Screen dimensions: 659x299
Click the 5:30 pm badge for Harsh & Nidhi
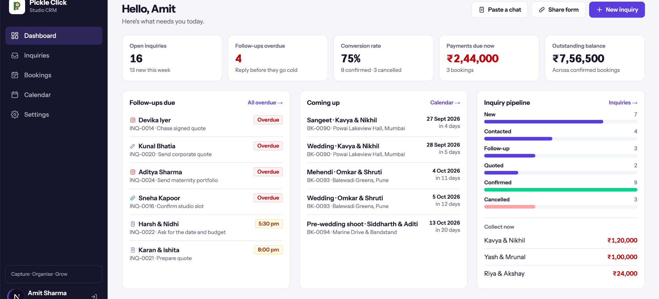click(x=268, y=224)
